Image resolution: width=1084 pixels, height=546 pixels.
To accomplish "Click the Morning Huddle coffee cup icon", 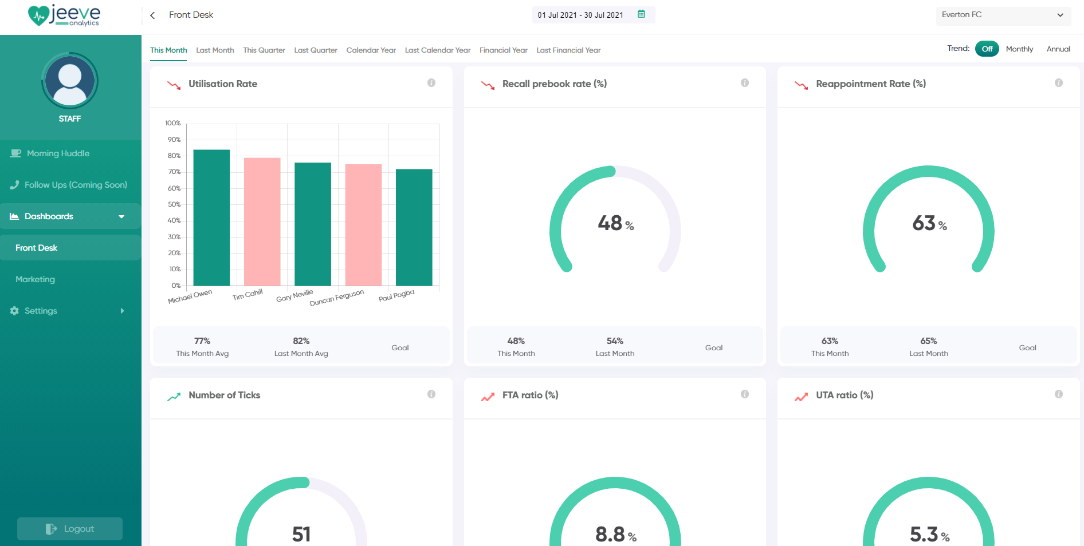I will coord(16,153).
